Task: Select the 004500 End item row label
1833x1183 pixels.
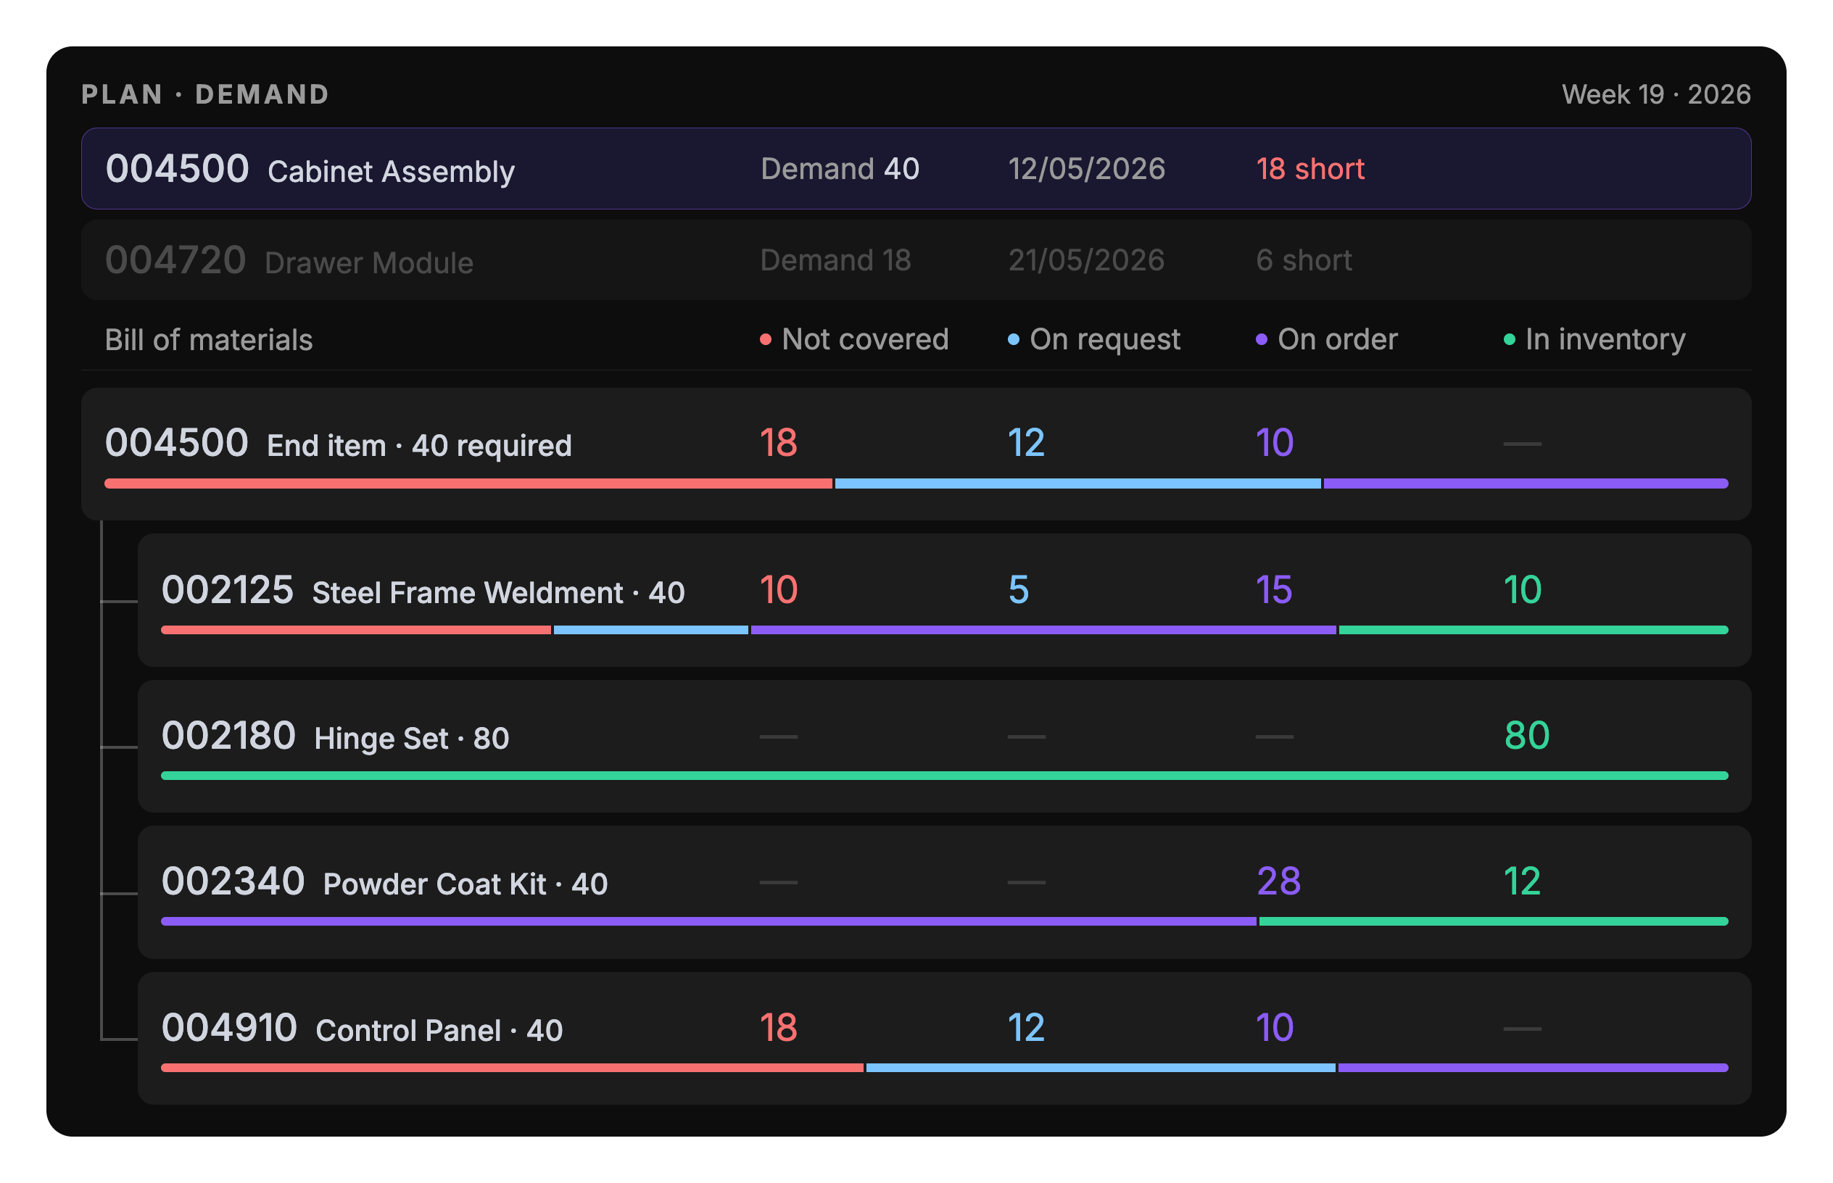Action: pos(338,443)
